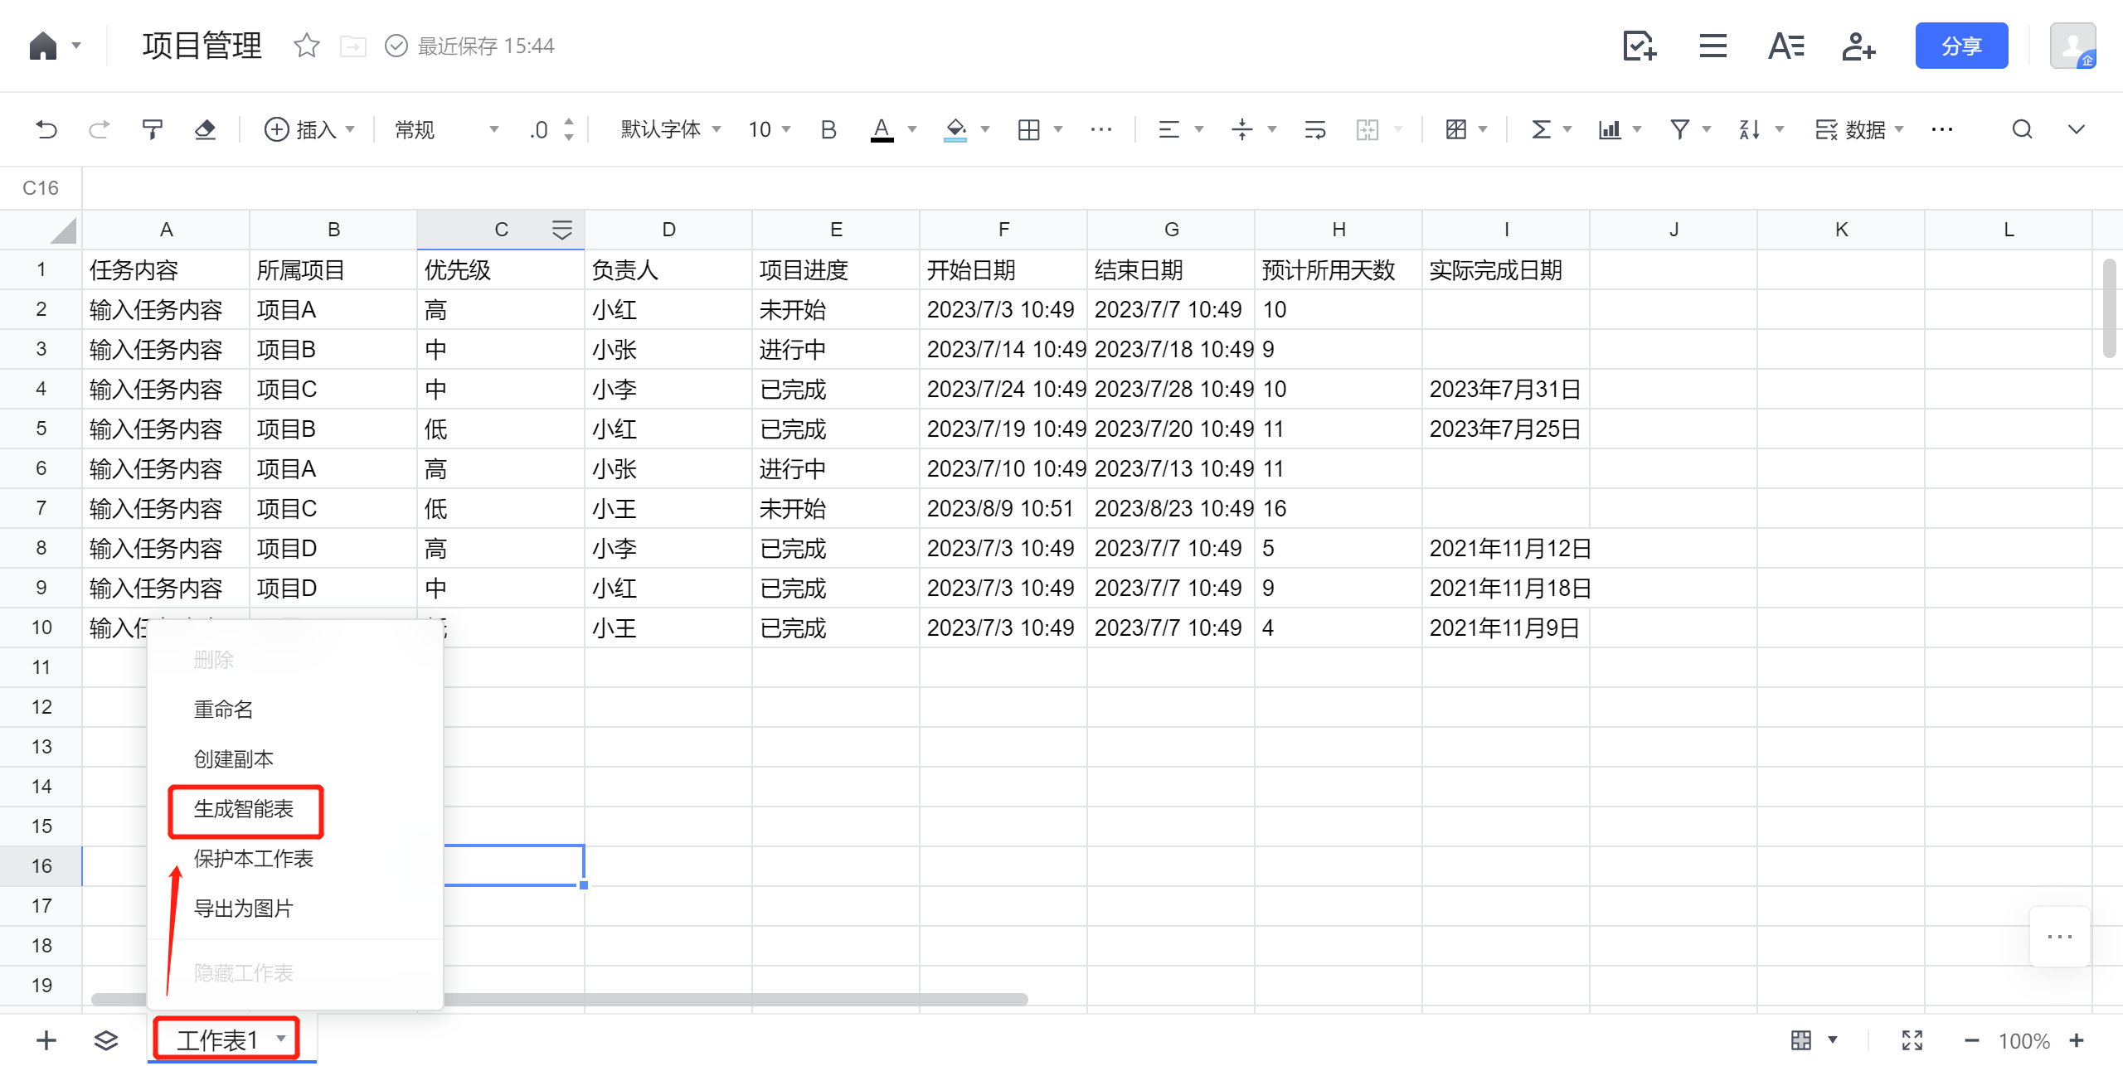
Task: Toggle the filter funnel icon
Action: click(x=1679, y=129)
